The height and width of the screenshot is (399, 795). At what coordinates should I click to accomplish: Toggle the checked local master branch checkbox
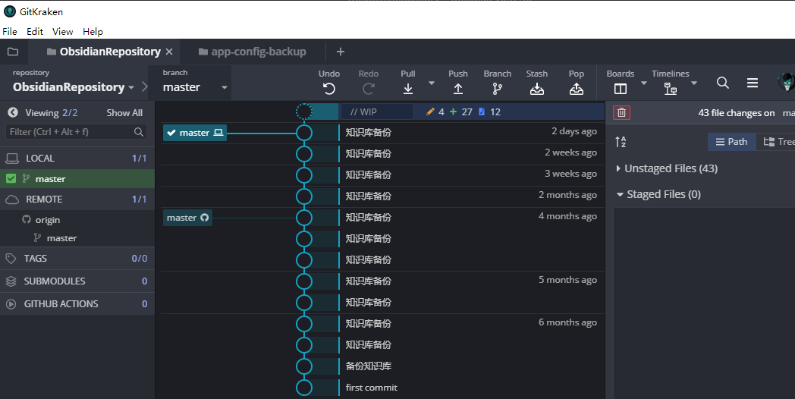coord(11,179)
